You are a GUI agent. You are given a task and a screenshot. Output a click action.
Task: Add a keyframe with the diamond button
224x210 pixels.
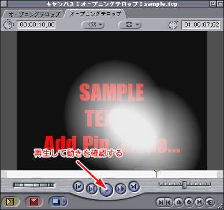click(189, 202)
